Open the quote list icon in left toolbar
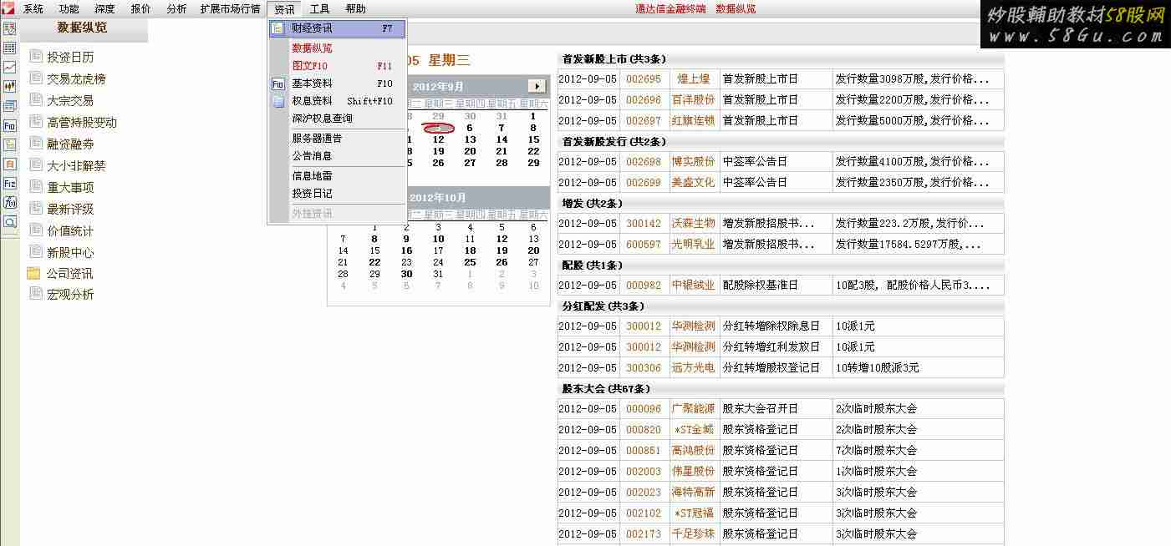Viewport: 1171px width, 546px height. click(10, 29)
